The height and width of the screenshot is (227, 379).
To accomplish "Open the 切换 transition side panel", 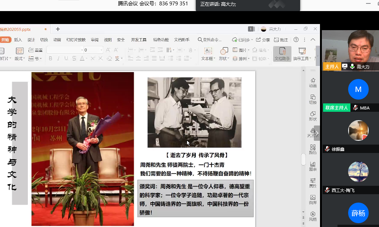I will (313, 99).
